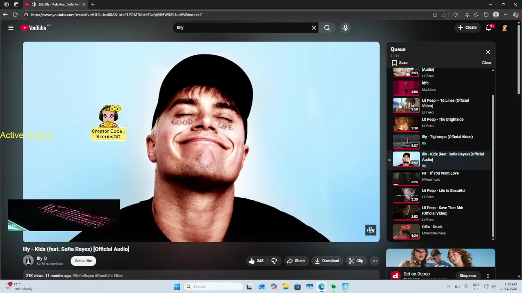Reload the page
Image resolution: width=522 pixels, height=293 pixels.
(15, 15)
